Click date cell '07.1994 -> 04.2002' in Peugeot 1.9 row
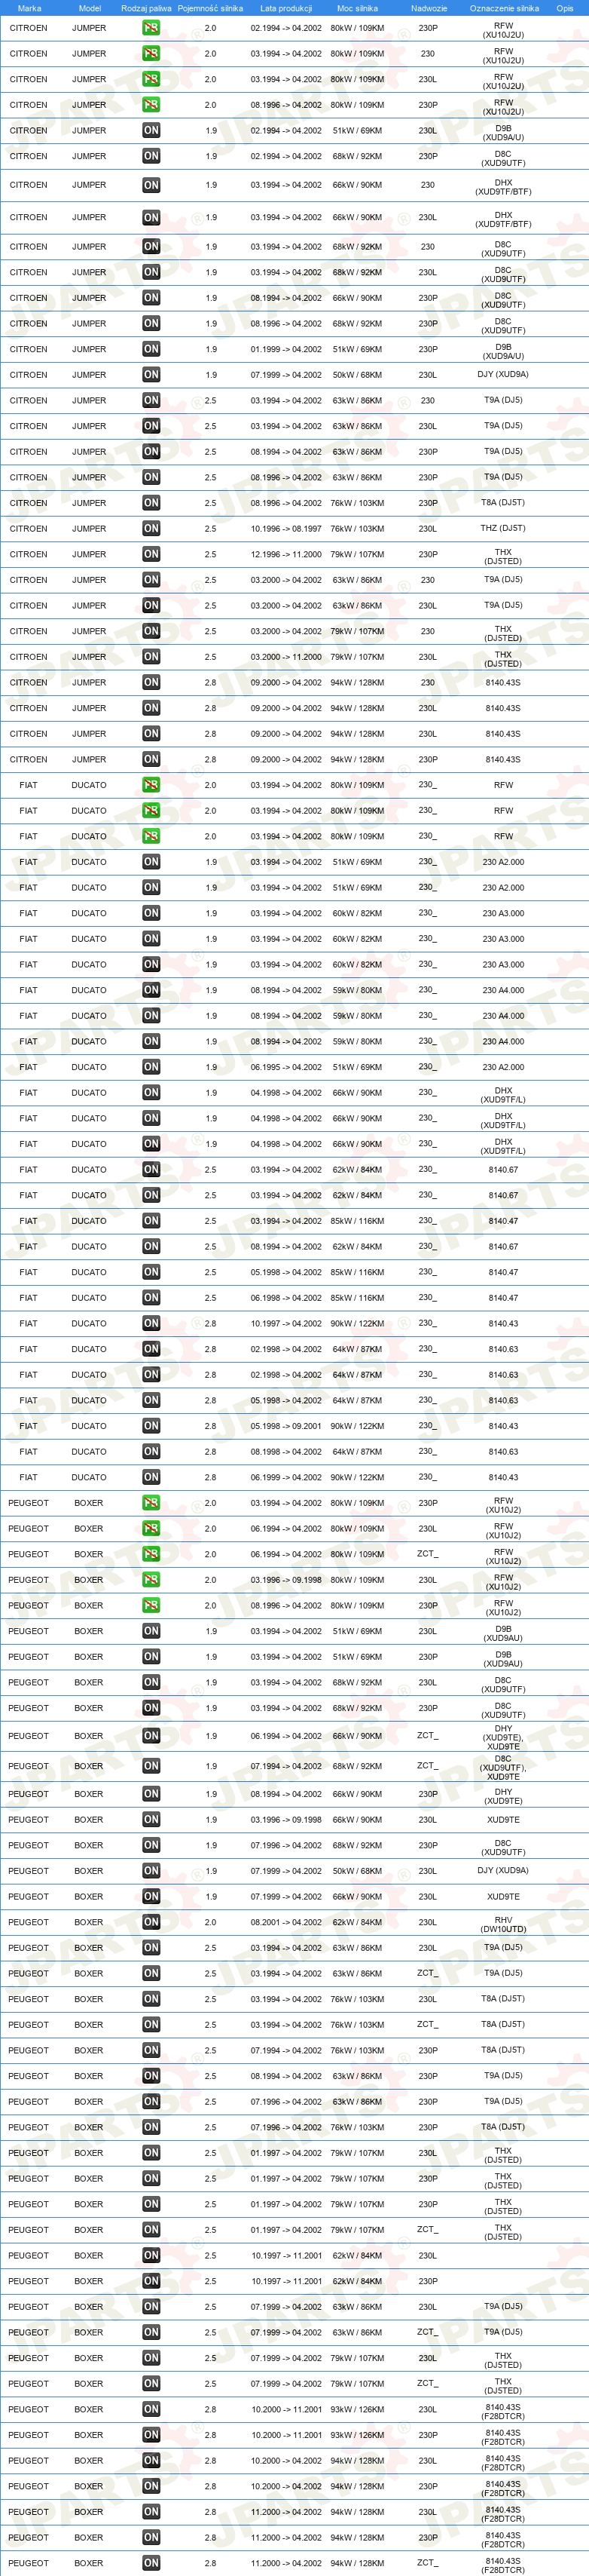This screenshot has height=2576, width=589. [x=286, y=1766]
